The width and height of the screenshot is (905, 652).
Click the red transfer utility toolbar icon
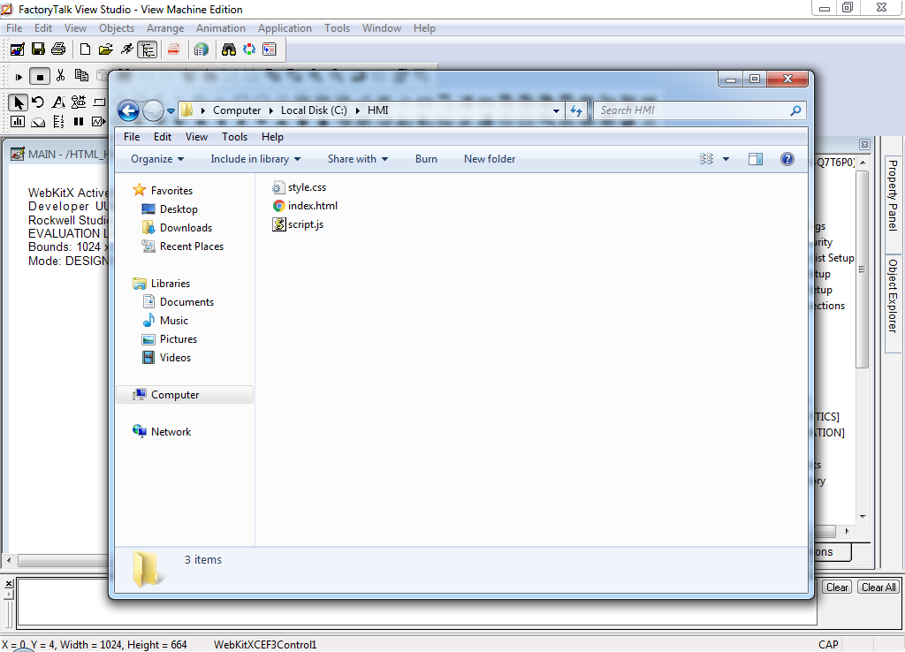173,49
